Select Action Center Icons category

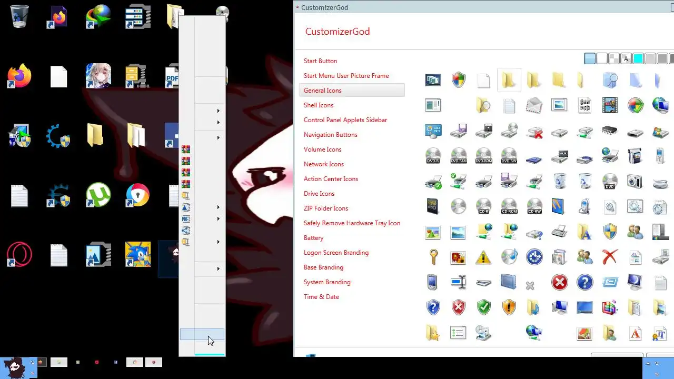click(x=331, y=179)
